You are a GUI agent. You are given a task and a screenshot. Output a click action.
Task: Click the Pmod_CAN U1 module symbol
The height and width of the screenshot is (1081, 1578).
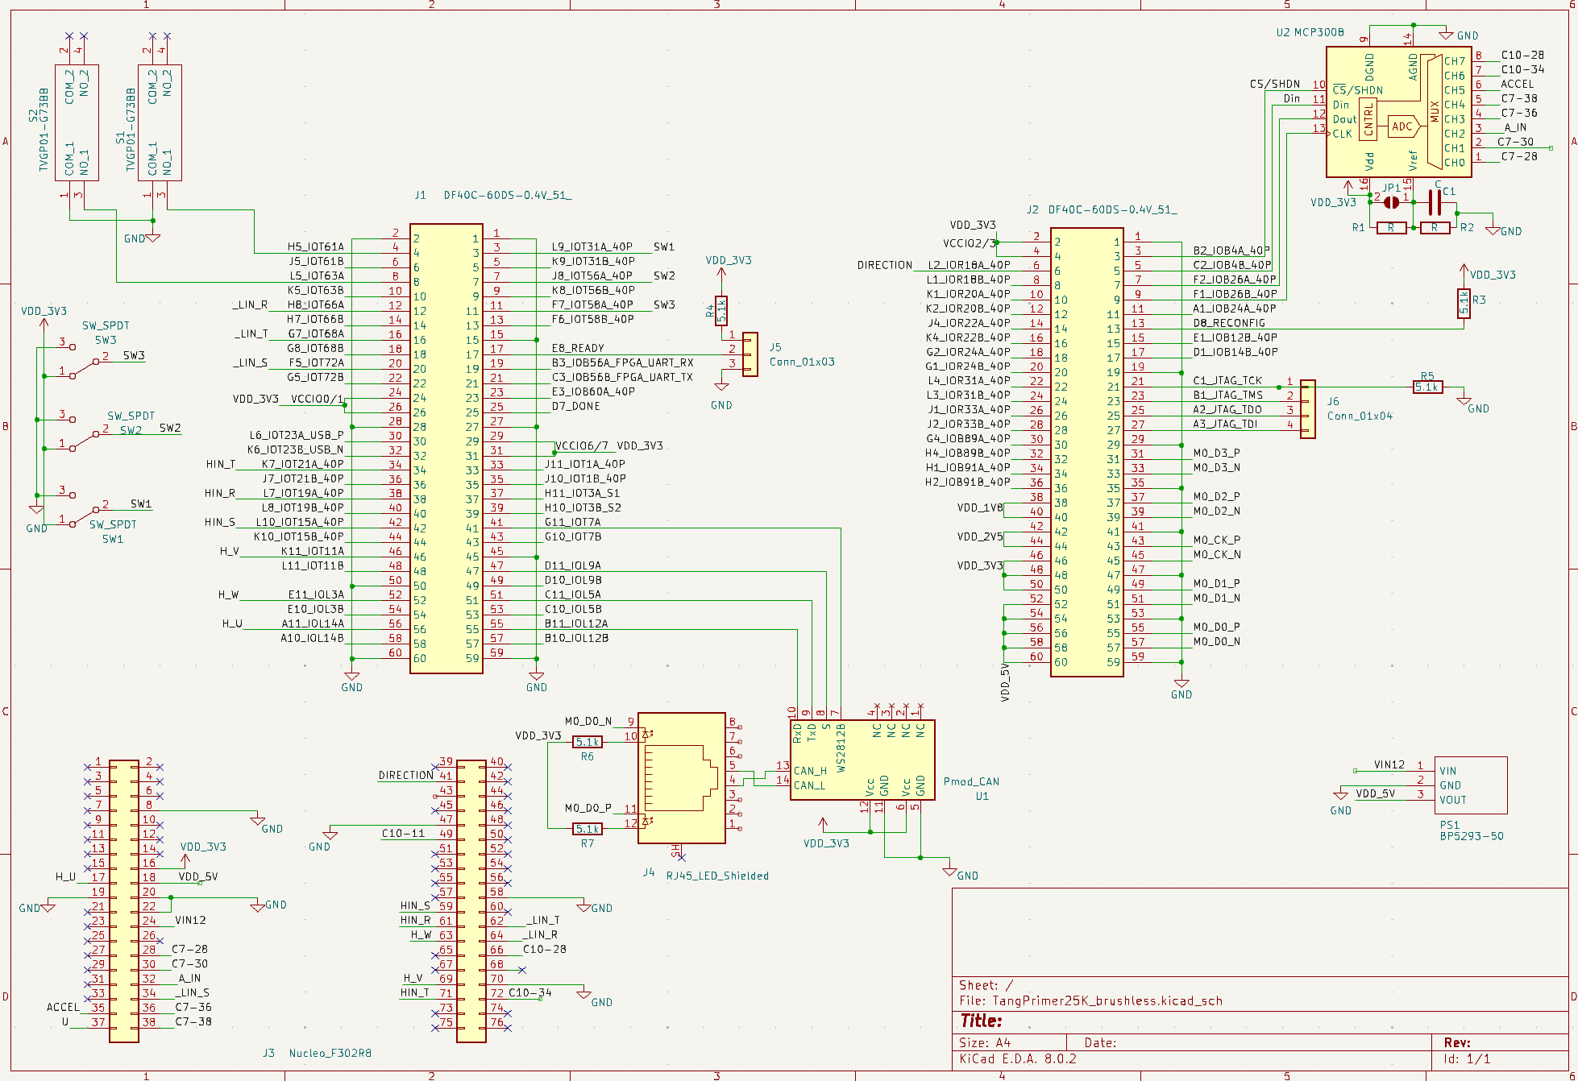pyautogui.click(x=862, y=760)
